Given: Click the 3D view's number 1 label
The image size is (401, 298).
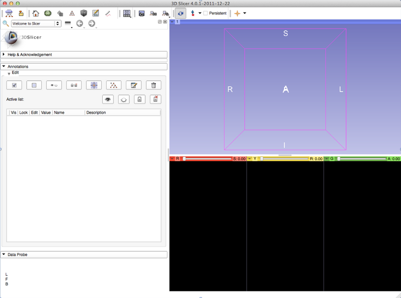Looking at the screenshot, I should coord(177,22).
